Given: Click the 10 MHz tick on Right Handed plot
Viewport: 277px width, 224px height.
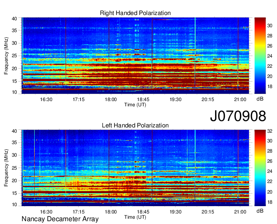Looking at the screenshot, I should point(15,92).
